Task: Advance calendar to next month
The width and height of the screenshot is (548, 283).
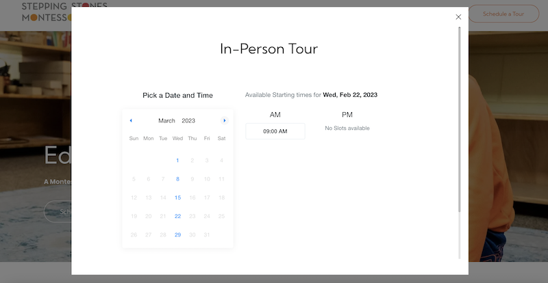Action: [x=225, y=120]
